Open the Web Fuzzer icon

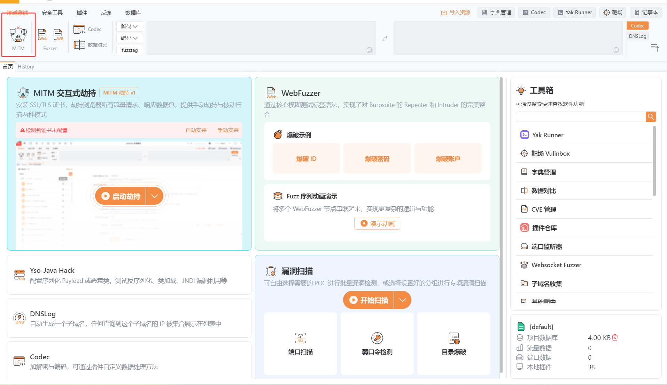[42, 35]
